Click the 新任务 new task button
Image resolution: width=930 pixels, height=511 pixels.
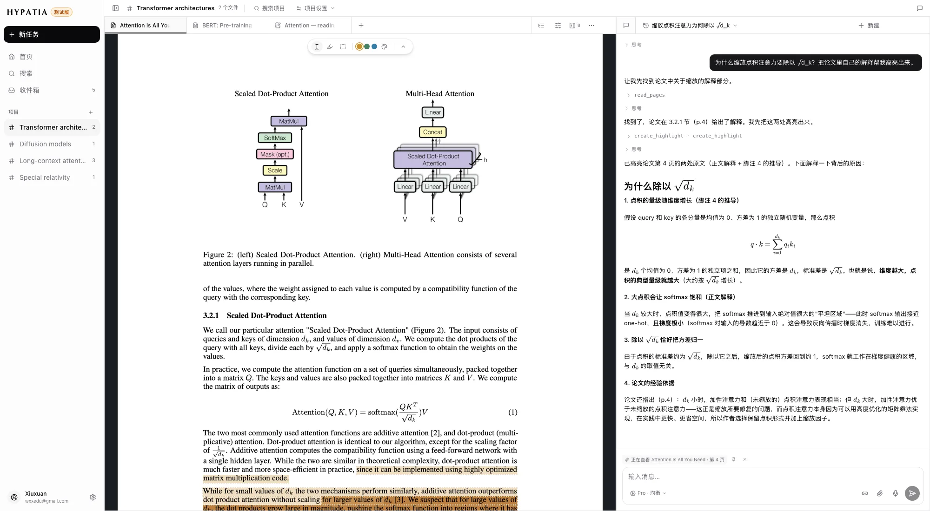click(52, 34)
